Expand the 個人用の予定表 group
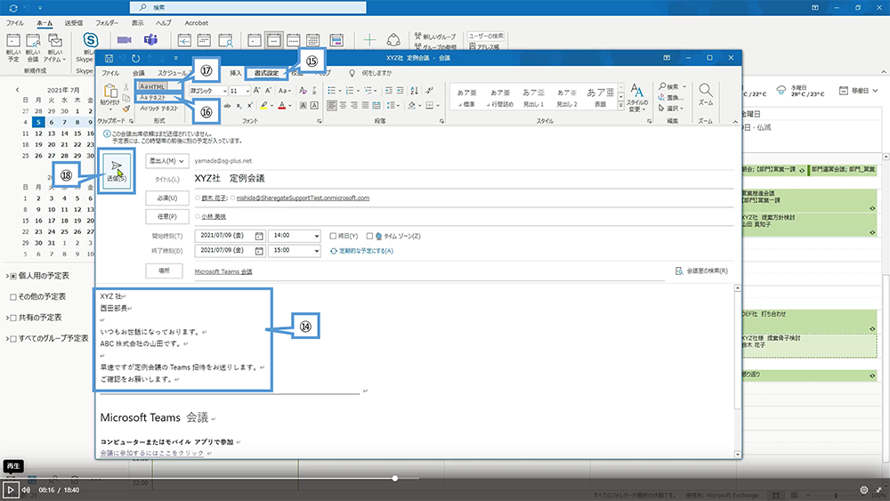This screenshot has height=501, width=890. pos(7,277)
